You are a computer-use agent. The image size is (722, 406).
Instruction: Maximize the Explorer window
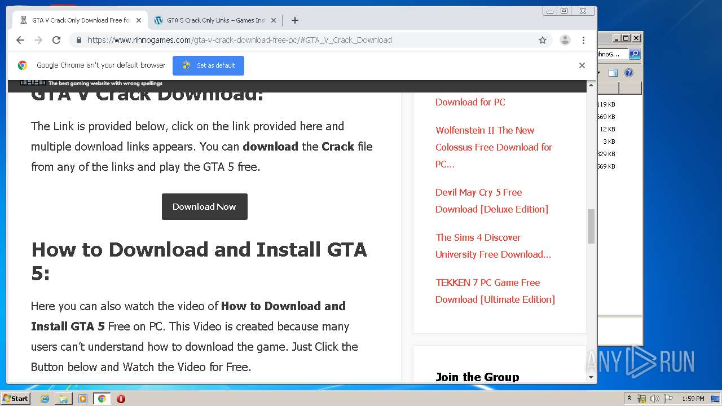pyautogui.click(x=626, y=38)
